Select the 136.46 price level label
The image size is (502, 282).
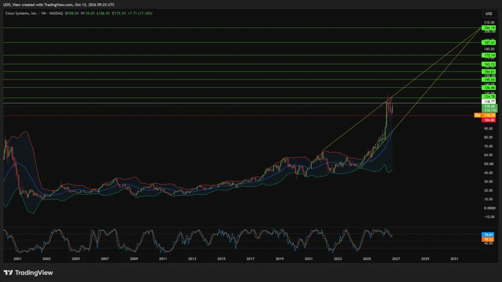(x=489, y=87)
